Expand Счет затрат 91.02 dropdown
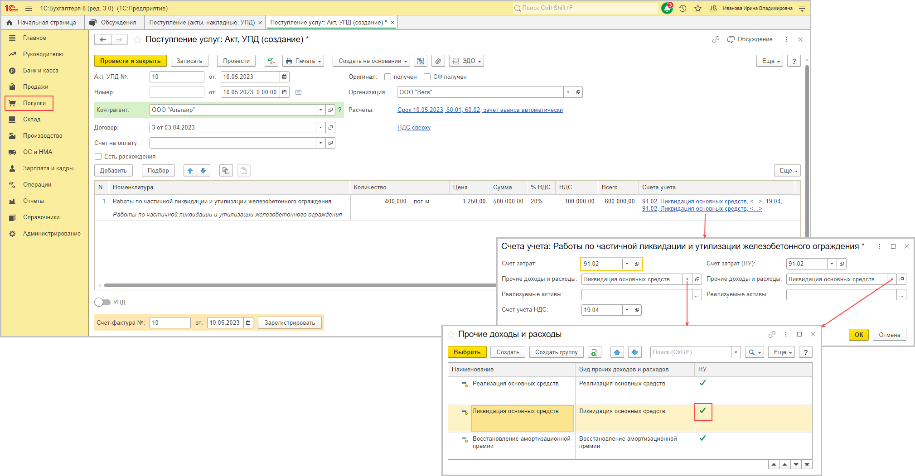 627,264
